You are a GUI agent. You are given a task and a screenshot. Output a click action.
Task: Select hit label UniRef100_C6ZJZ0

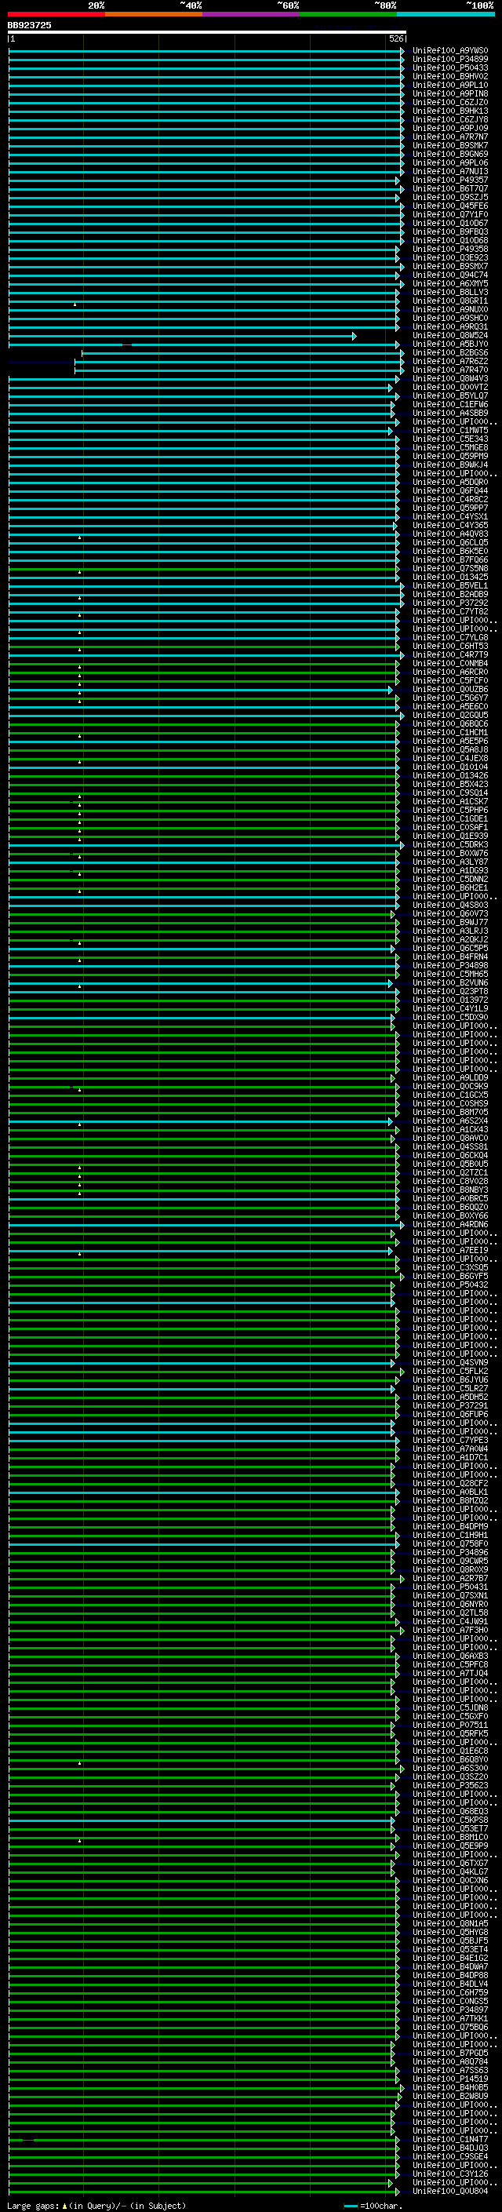[450, 102]
